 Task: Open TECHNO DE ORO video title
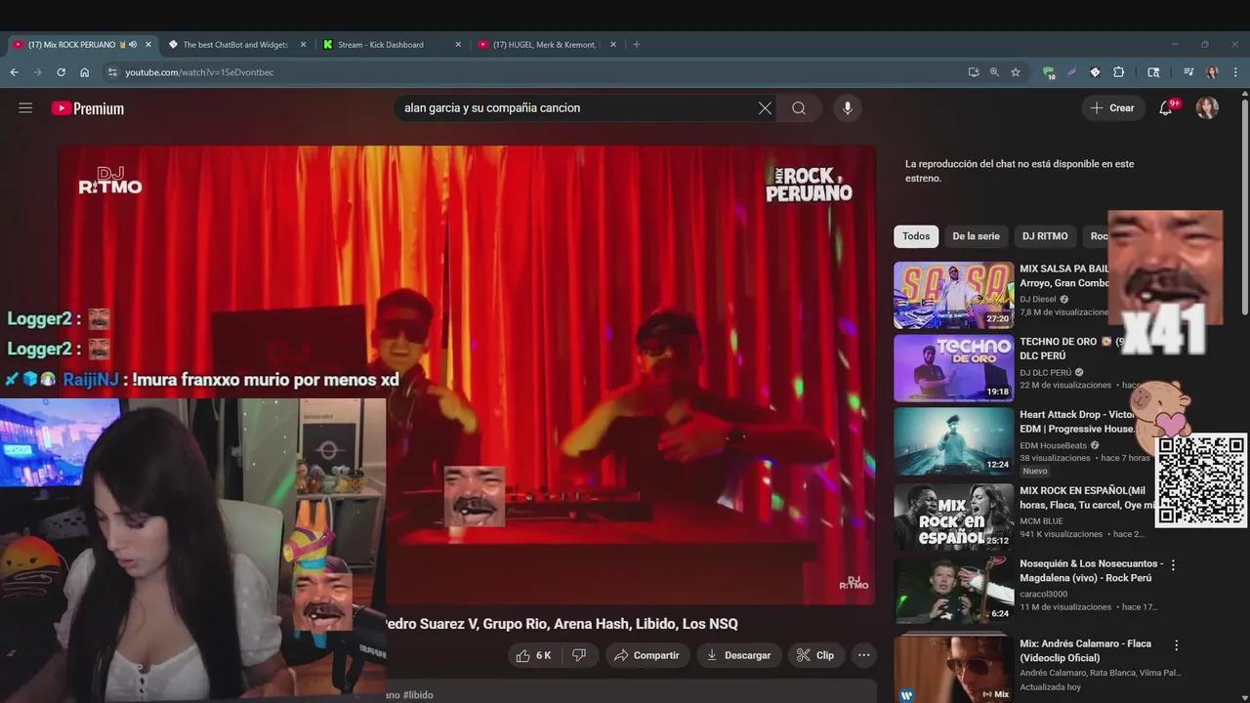tap(1064, 350)
